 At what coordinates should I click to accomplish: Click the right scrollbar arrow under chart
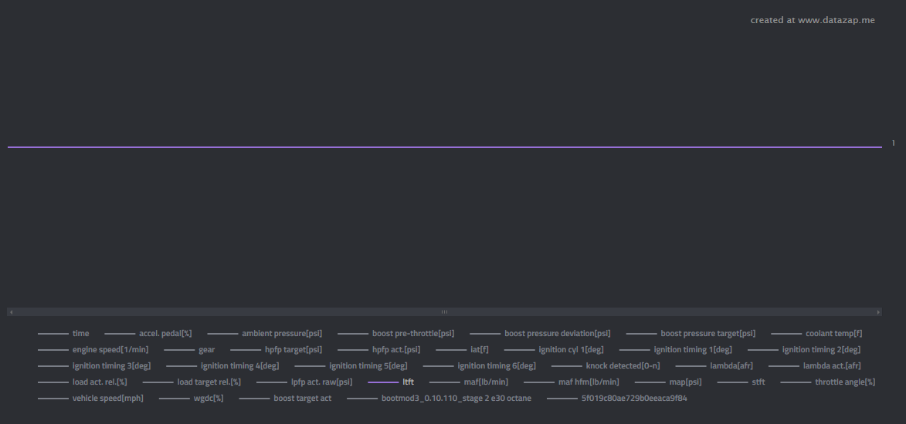(x=878, y=311)
